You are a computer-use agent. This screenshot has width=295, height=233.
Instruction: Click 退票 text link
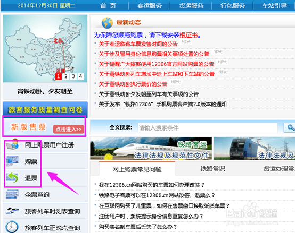pyautogui.click(x=31, y=178)
